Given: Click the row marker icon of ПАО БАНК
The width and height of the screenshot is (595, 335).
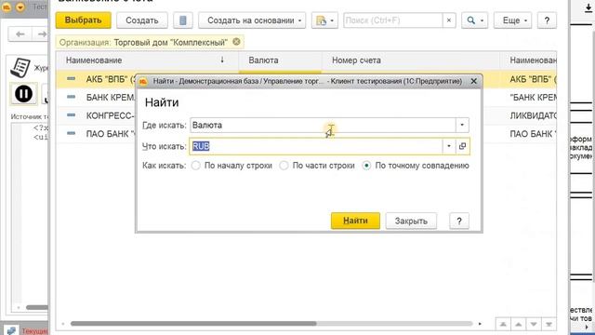Looking at the screenshot, I should [x=71, y=133].
